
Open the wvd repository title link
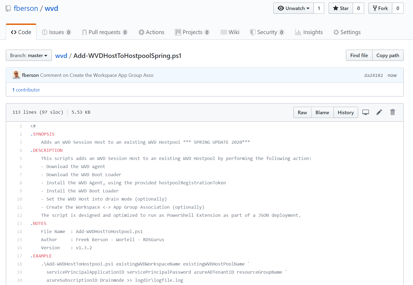[x=51, y=8]
